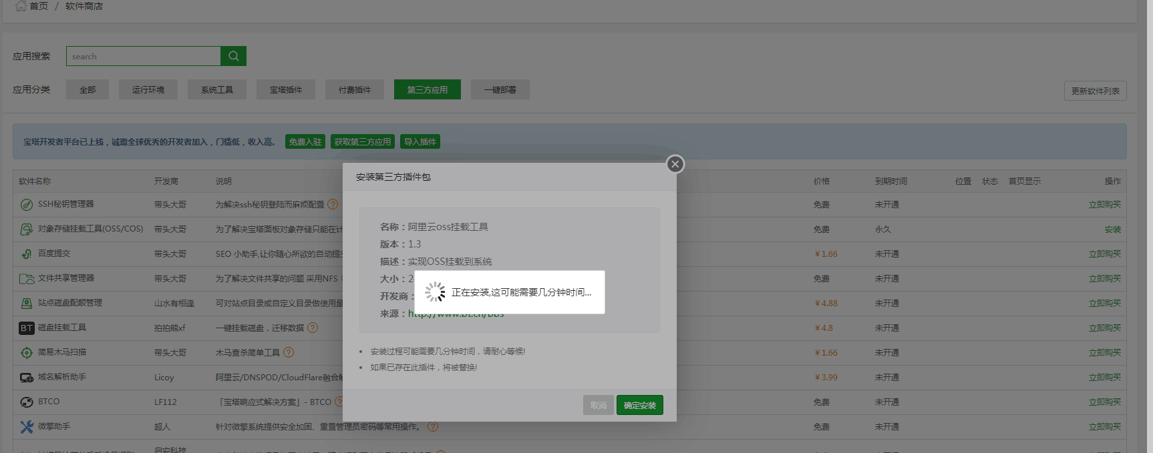Click 首页 breadcrumb link
The height and width of the screenshot is (453, 1153).
(39, 6)
